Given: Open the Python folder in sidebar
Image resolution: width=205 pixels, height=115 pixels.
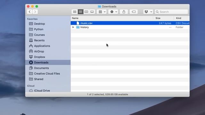Looking at the screenshot, I should click(48, 29).
